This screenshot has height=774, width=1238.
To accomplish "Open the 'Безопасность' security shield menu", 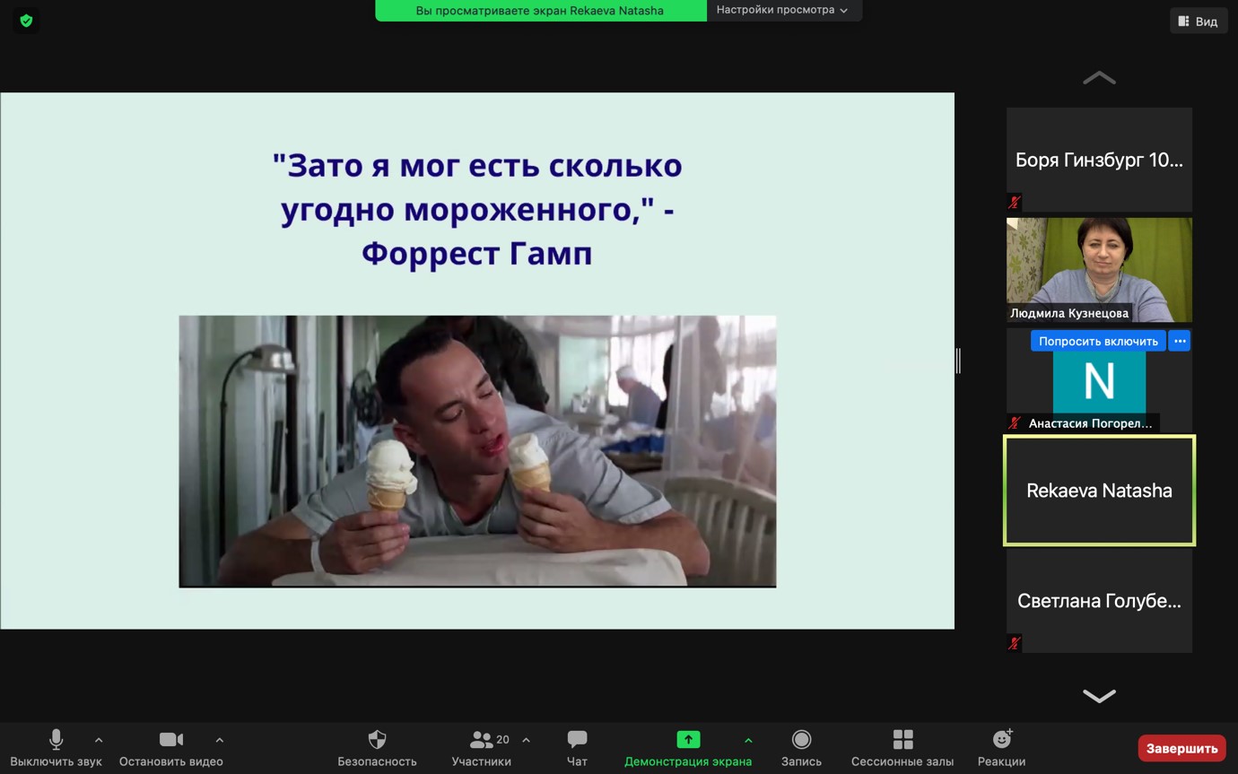I will pyautogui.click(x=377, y=748).
